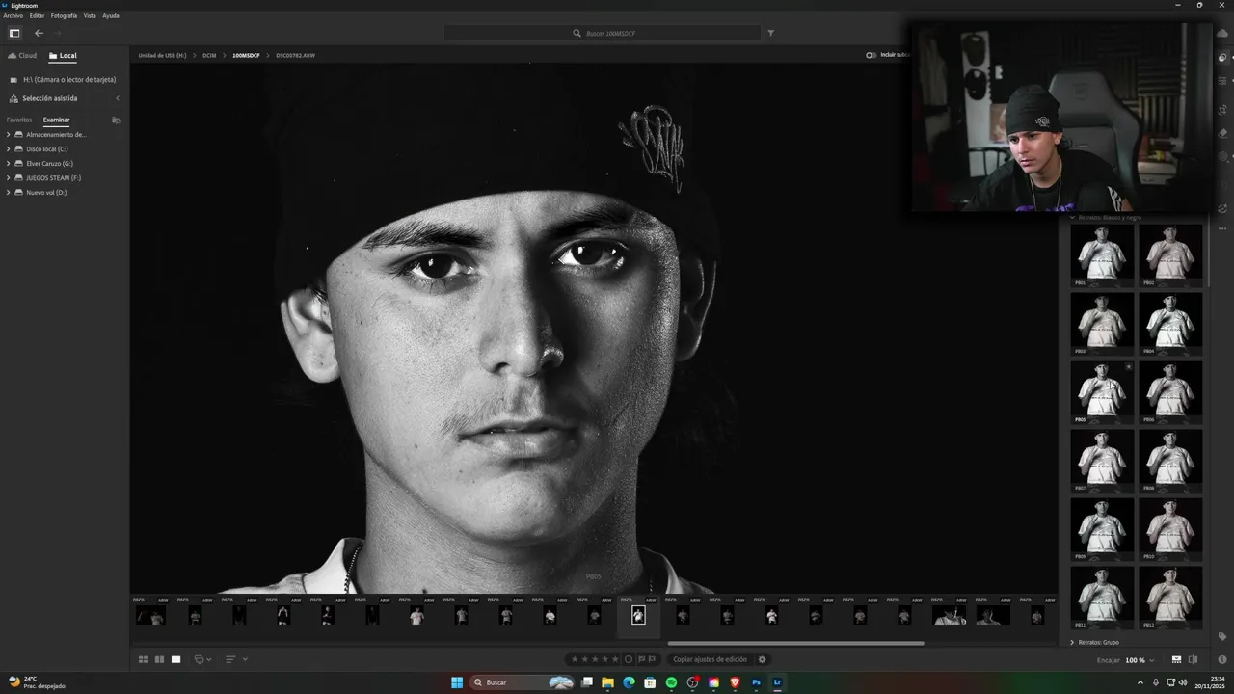This screenshot has width=1234, height=694.
Task: Open the Fotografía menu
Action: [x=64, y=15]
